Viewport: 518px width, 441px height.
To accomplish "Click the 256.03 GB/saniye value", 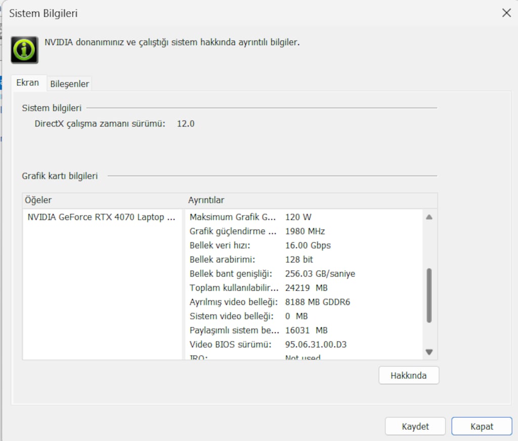I will tap(320, 274).
